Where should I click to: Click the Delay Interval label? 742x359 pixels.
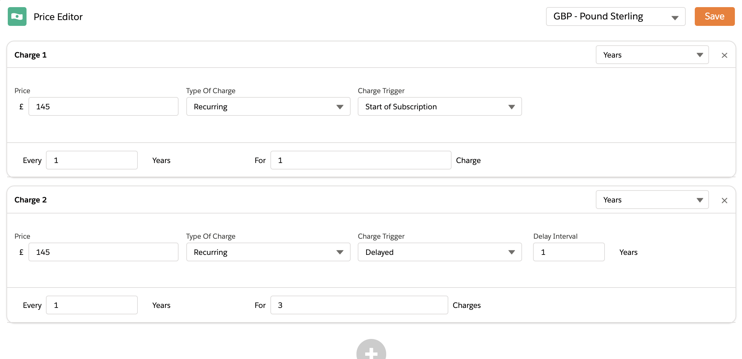[x=555, y=236]
